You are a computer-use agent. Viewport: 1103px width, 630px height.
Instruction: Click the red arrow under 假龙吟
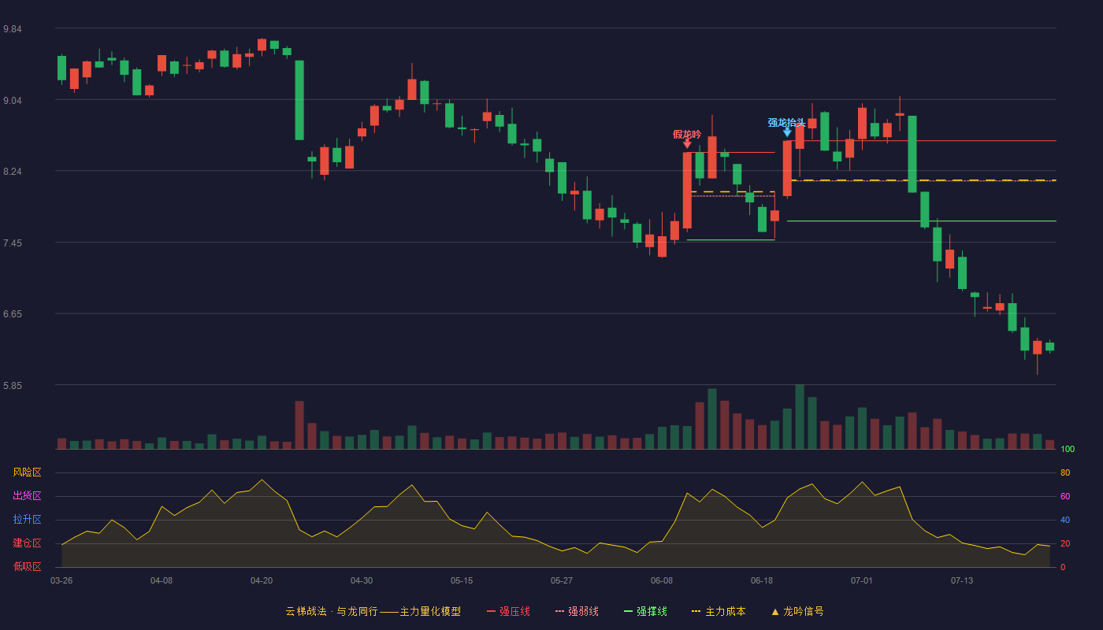(687, 144)
